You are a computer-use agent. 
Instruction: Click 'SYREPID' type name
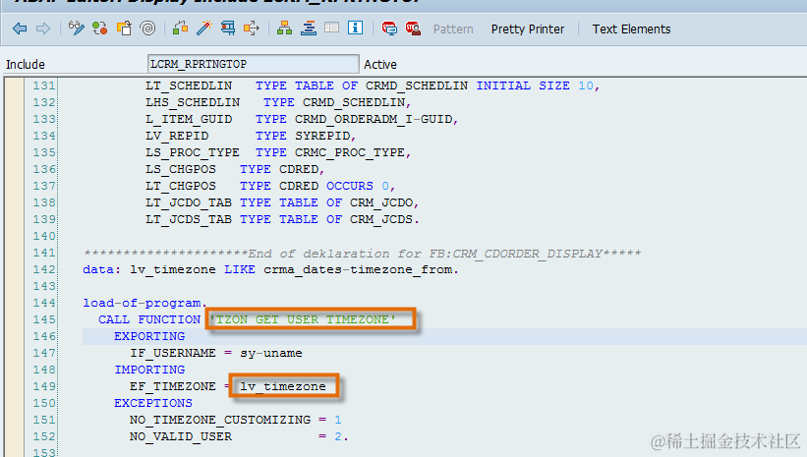pos(322,136)
